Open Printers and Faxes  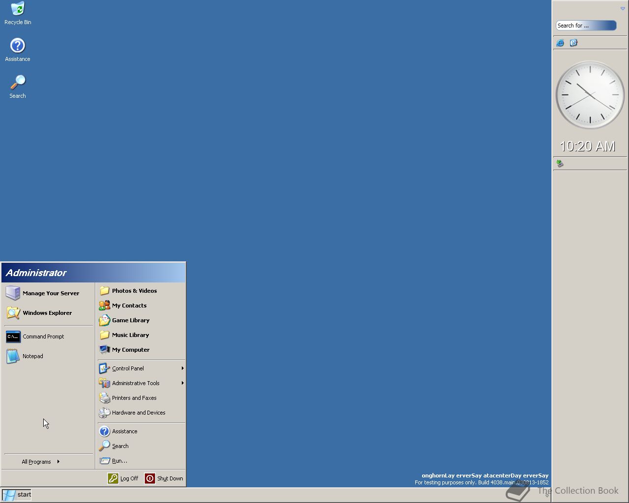[141, 398]
